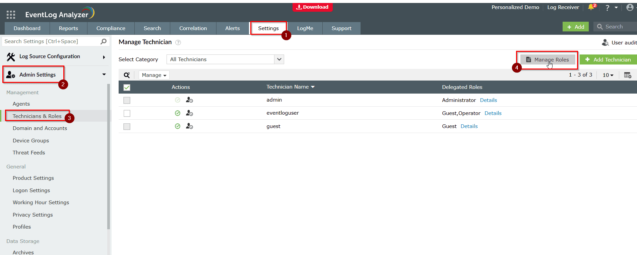Open Privacy Settings in sidebar

(33, 215)
